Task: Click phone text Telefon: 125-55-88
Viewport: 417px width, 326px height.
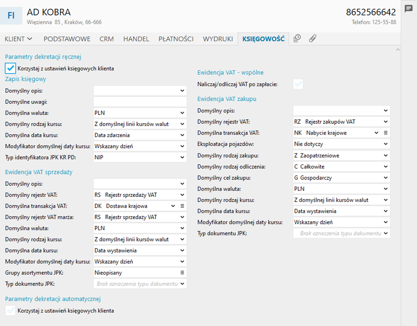Action: [x=374, y=22]
